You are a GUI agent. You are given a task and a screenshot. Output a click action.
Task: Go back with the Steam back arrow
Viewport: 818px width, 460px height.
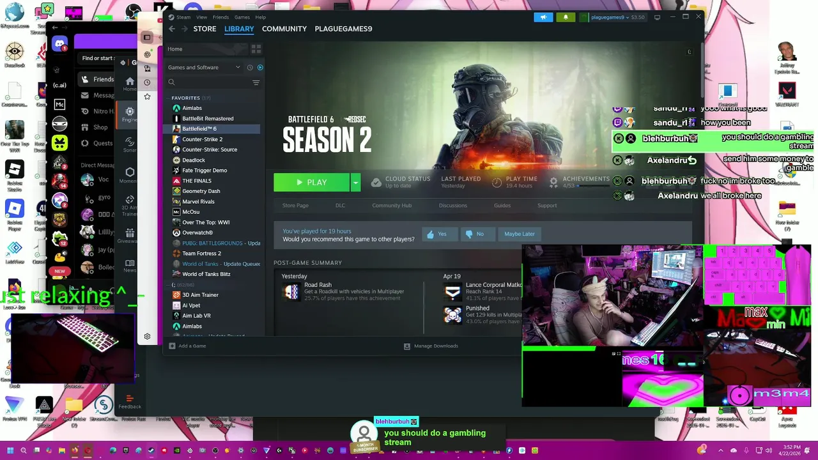click(172, 29)
